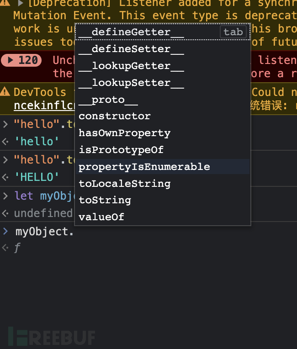Expand the 120 grouped errors badge

(x=21, y=60)
